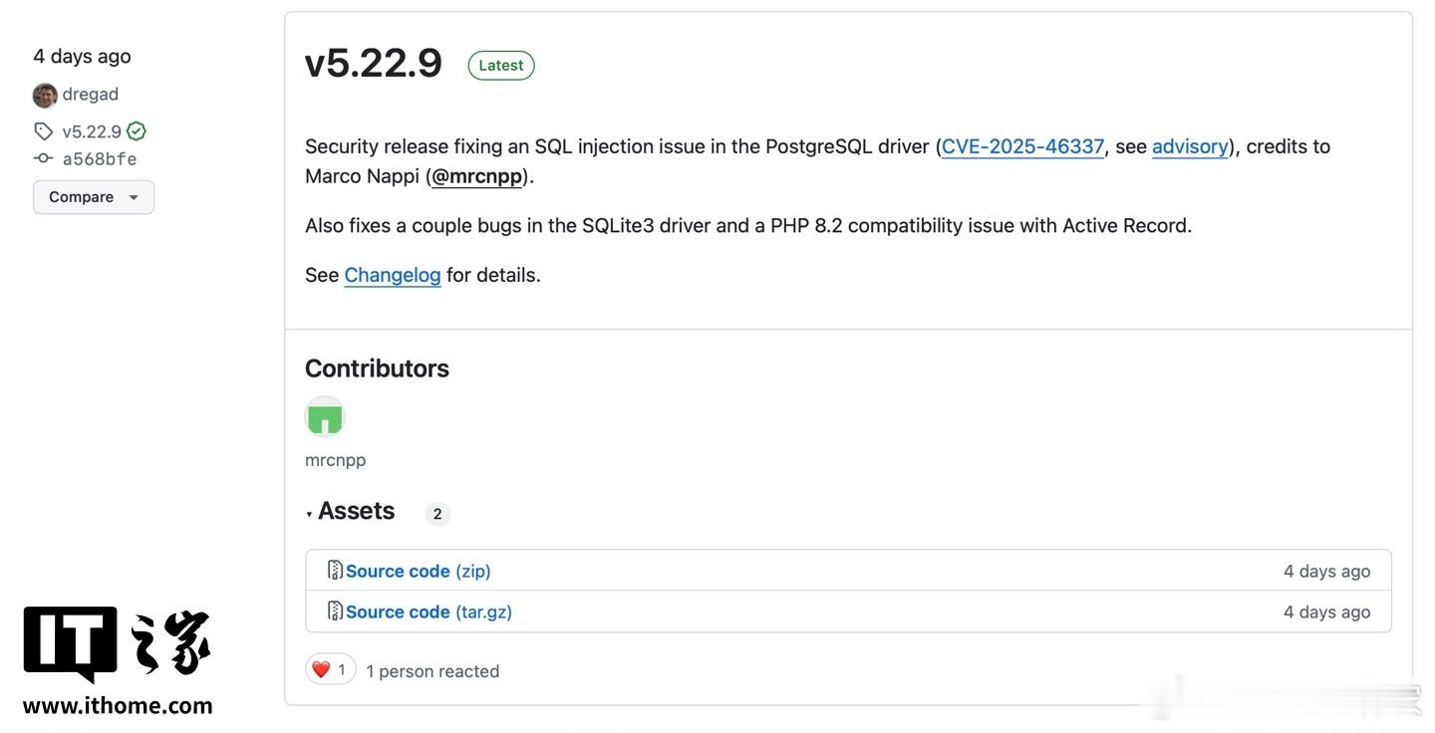Click the tag icon beside v5.22.9

tap(43, 131)
